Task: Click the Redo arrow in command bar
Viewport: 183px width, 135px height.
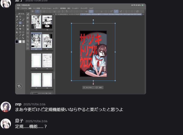Action: 71,11
